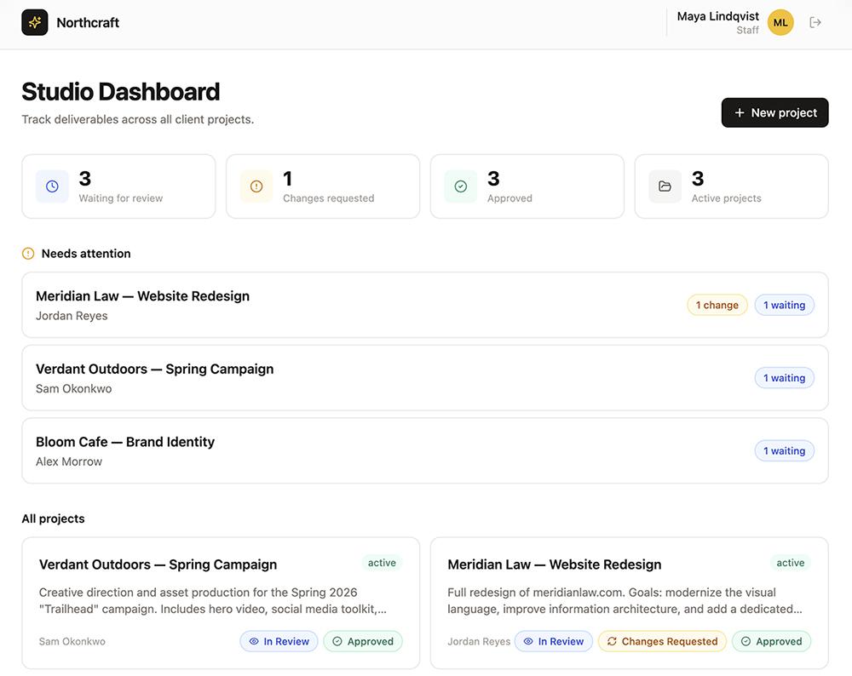Click the eye icon in Verdant In Review badge

pyautogui.click(x=254, y=641)
